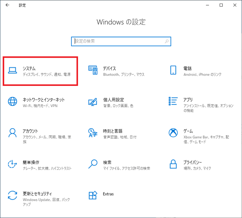This screenshot has height=218, width=242.
Task: Open Extras label
Action: click(x=108, y=194)
